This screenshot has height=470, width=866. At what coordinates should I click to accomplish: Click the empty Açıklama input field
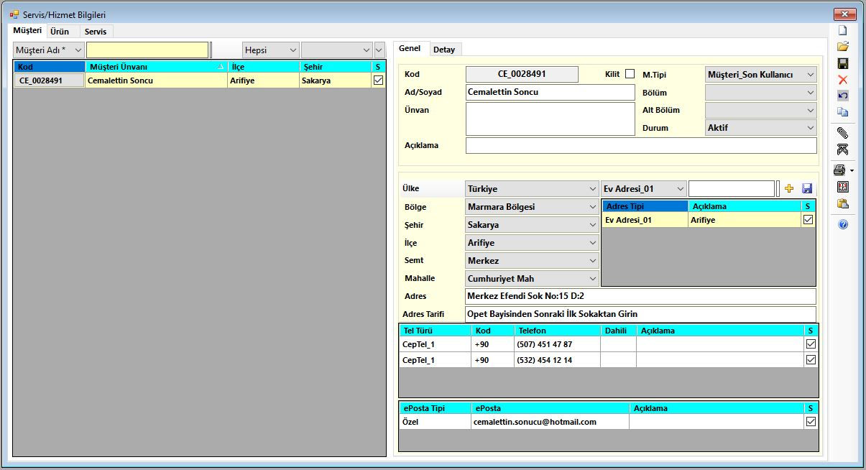[x=641, y=145]
